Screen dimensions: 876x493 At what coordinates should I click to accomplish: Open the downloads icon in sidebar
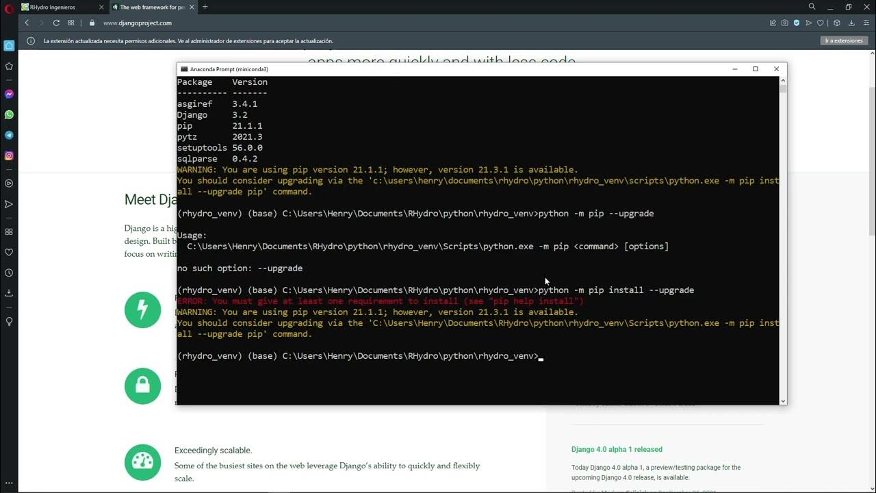click(x=9, y=292)
